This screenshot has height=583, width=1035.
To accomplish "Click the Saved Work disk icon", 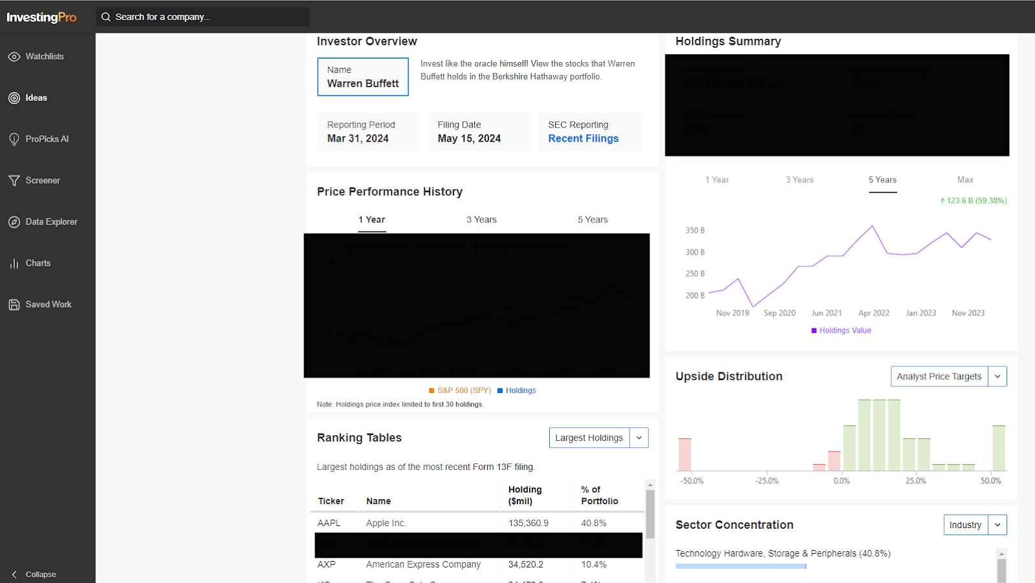I will (x=14, y=305).
